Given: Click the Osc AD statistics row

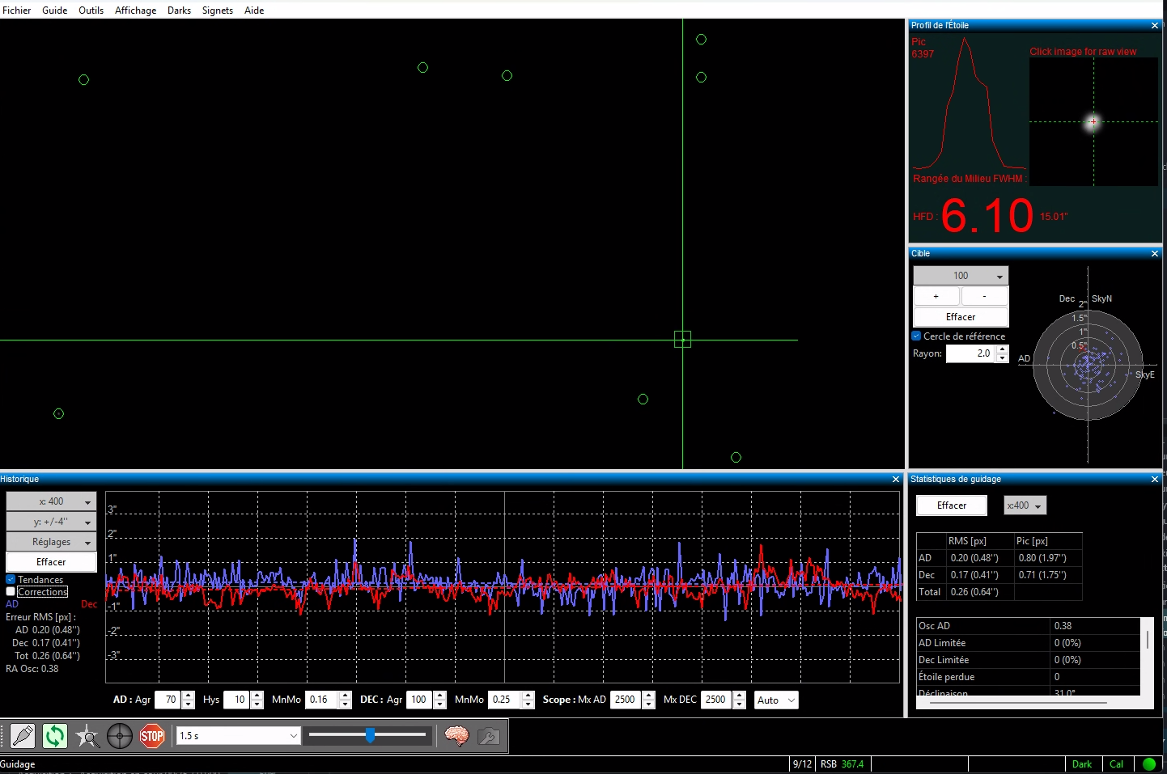Looking at the screenshot, I should (1029, 626).
